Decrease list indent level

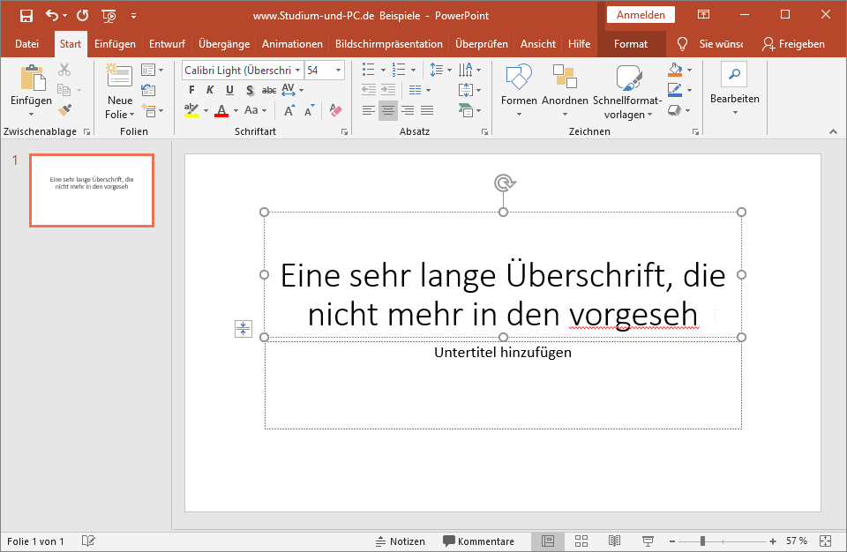(x=369, y=90)
